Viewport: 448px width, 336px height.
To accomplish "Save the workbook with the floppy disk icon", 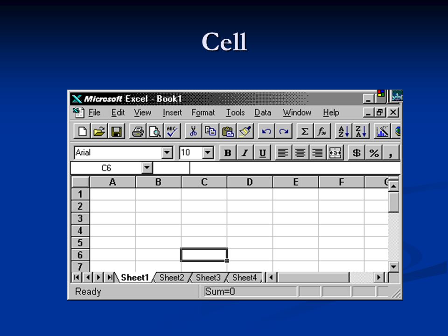I will click(x=116, y=132).
